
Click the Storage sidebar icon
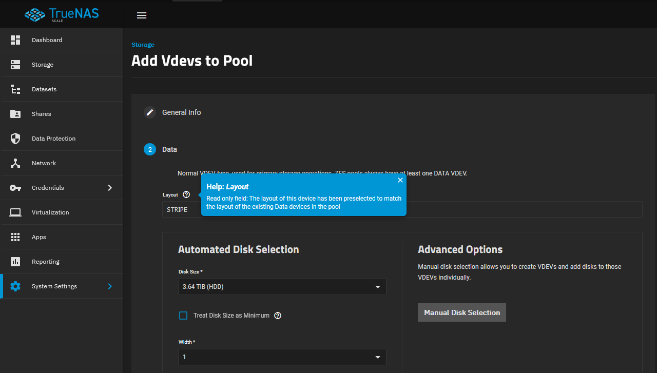pos(15,65)
